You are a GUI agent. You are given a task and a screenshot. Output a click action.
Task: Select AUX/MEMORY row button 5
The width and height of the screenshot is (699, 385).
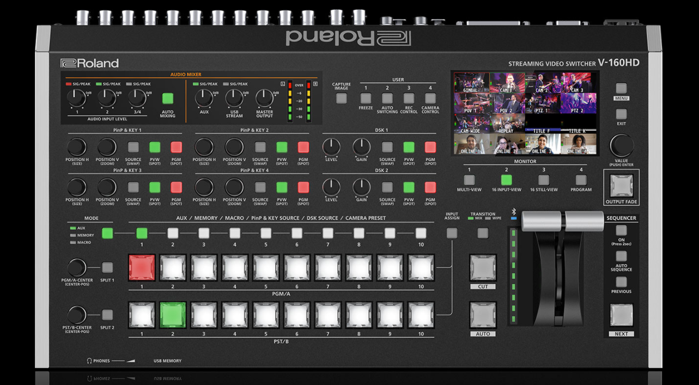266,233
